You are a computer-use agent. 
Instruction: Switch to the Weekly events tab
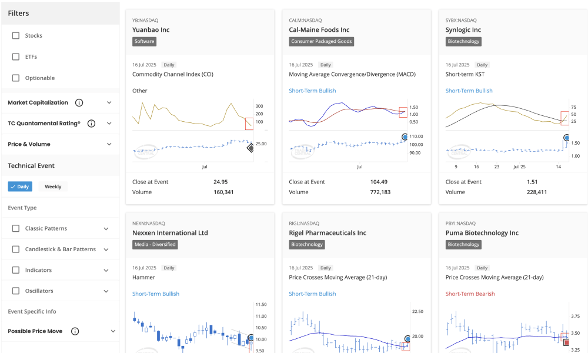pyautogui.click(x=53, y=187)
